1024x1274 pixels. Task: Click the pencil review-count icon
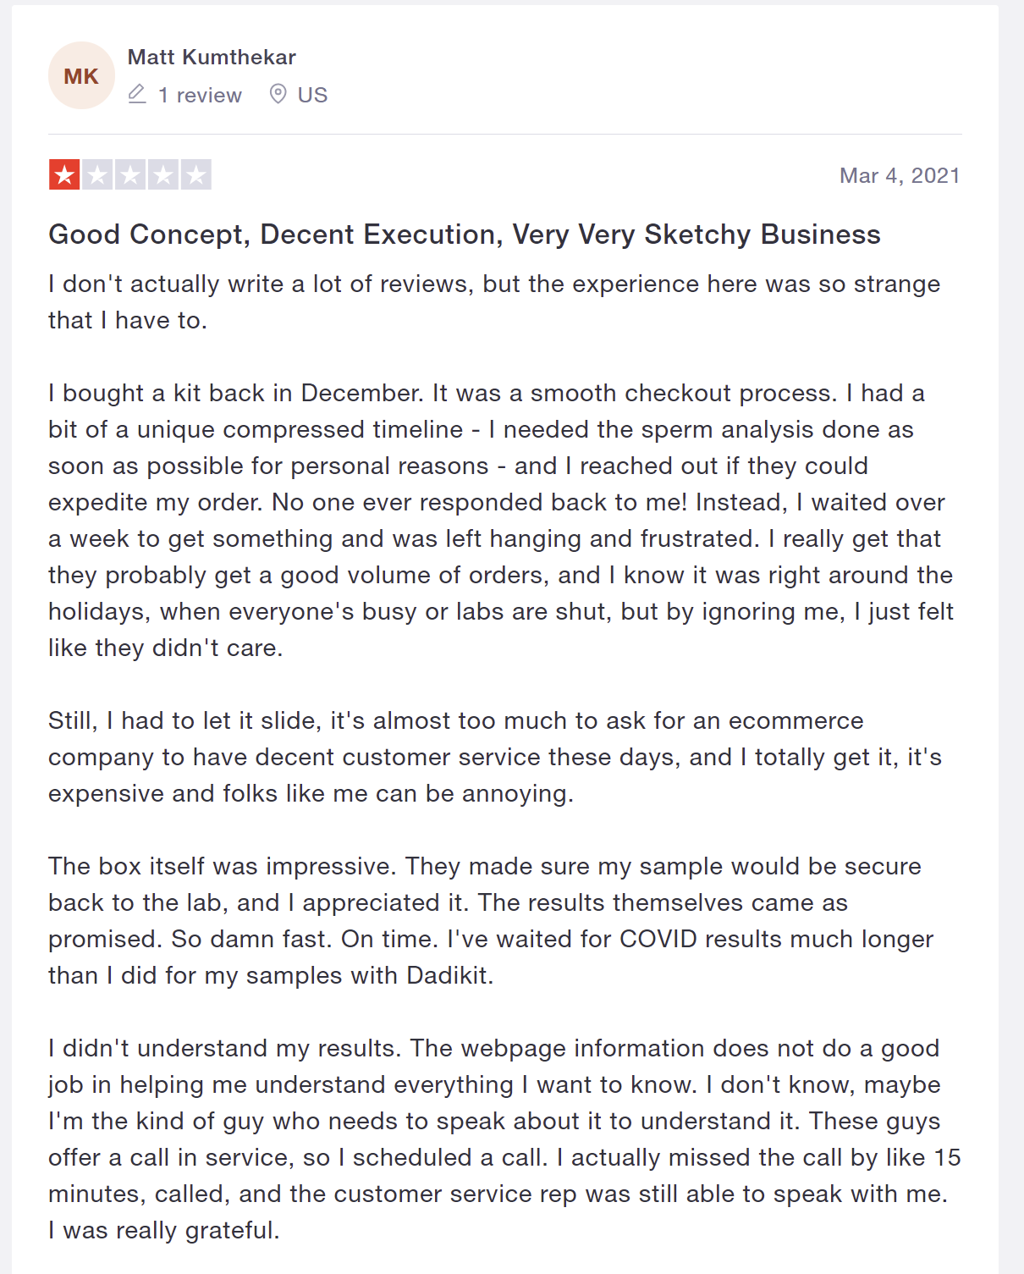pyautogui.click(x=137, y=94)
